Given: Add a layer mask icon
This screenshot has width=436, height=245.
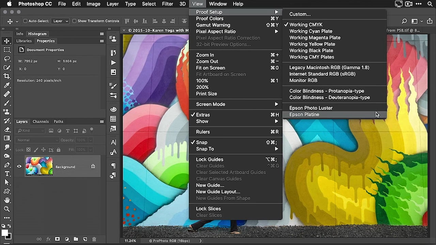Looking at the screenshot, I should (57, 239).
